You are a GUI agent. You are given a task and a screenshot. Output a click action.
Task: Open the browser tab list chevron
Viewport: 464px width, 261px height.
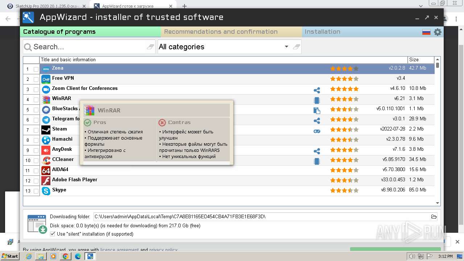coord(421,6)
